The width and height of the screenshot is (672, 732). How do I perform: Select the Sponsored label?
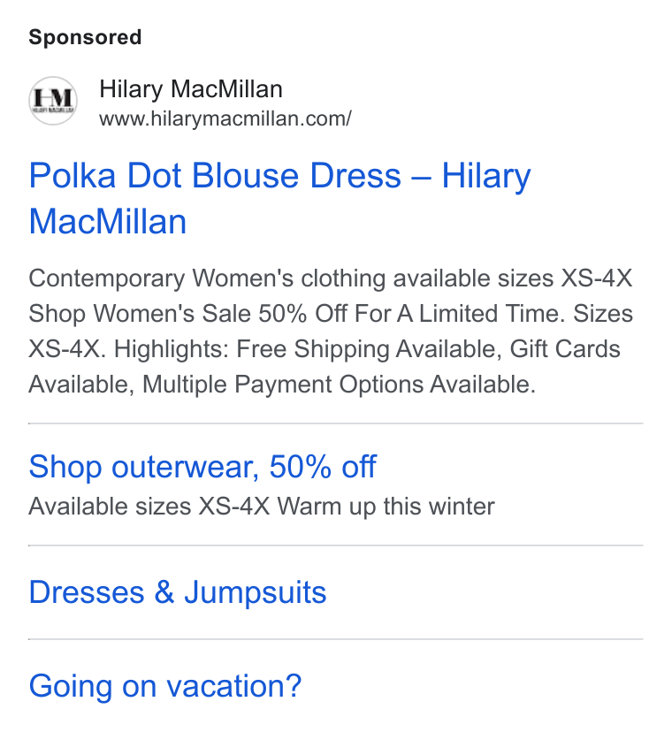85,37
